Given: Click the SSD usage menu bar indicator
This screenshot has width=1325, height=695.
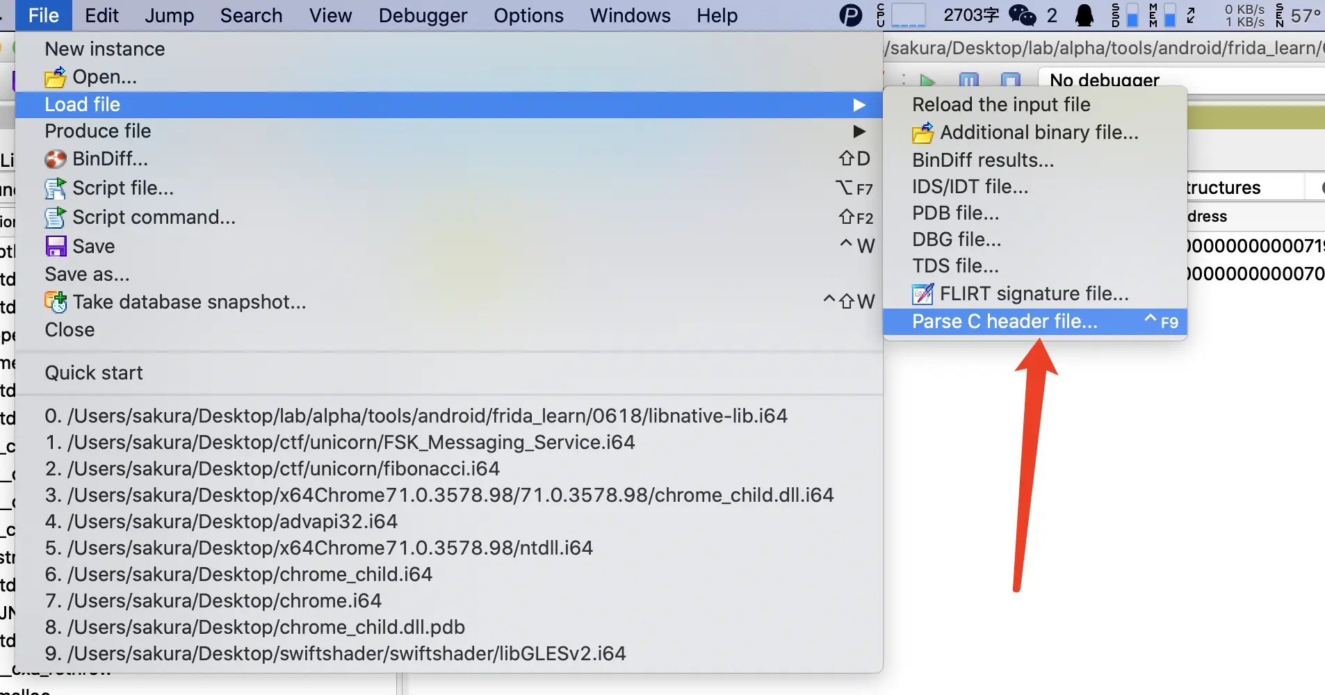Looking at the screenshot, I should point(1125,15).
